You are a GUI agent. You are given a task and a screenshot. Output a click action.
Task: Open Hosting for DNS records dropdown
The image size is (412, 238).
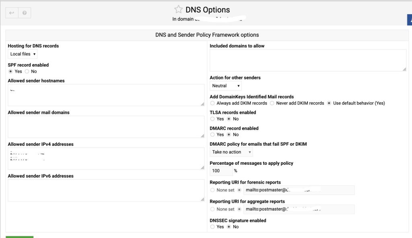(23, 54)
